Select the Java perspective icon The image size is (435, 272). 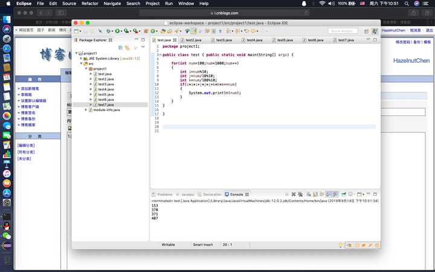click(375, 31)
